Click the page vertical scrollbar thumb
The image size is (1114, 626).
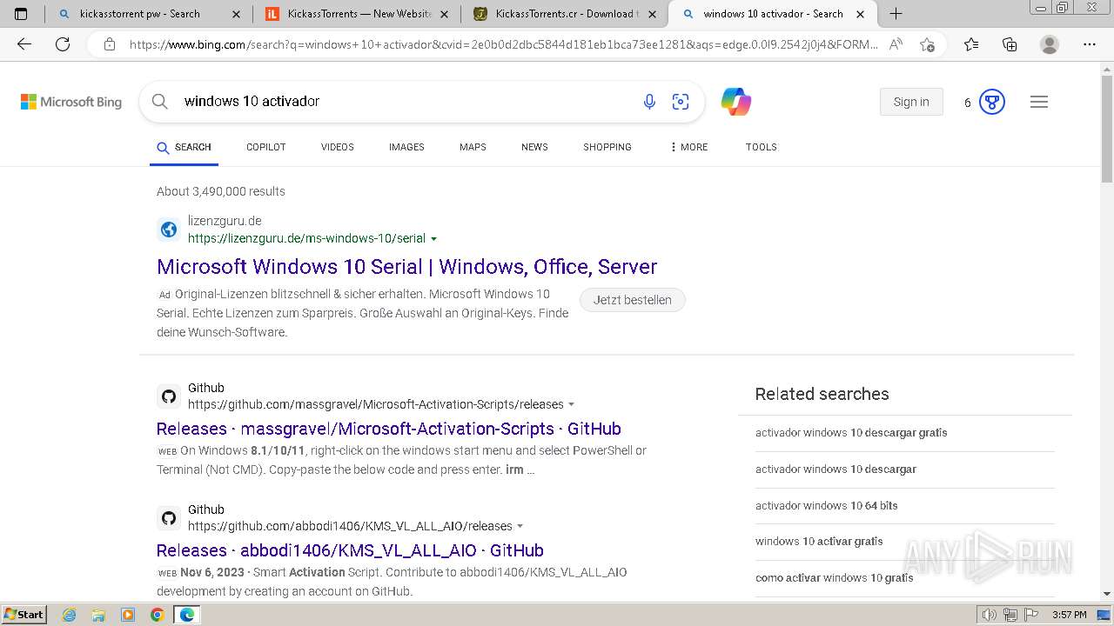pyautogui.click(x=1107, y=129)
